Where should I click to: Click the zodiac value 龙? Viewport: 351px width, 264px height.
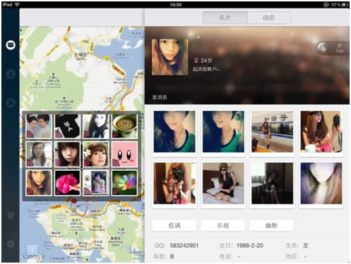click(x=305, y=246)
